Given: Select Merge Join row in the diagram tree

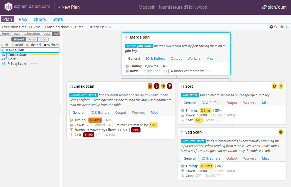Looking at the screenshot, I should coord(30,50).
